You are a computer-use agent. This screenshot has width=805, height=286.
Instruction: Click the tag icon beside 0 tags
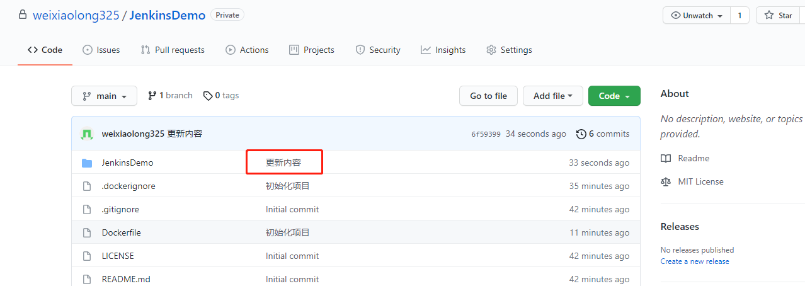tap(208, 96)
